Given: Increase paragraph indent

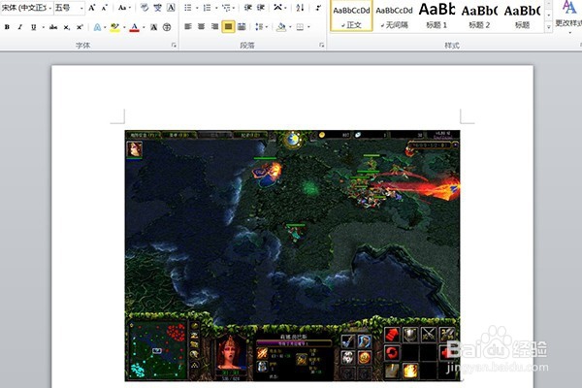Looking at the screenshot, I should click(261, 8).
